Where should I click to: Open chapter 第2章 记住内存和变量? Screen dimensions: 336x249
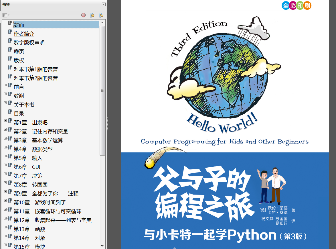tap(41, 131)
